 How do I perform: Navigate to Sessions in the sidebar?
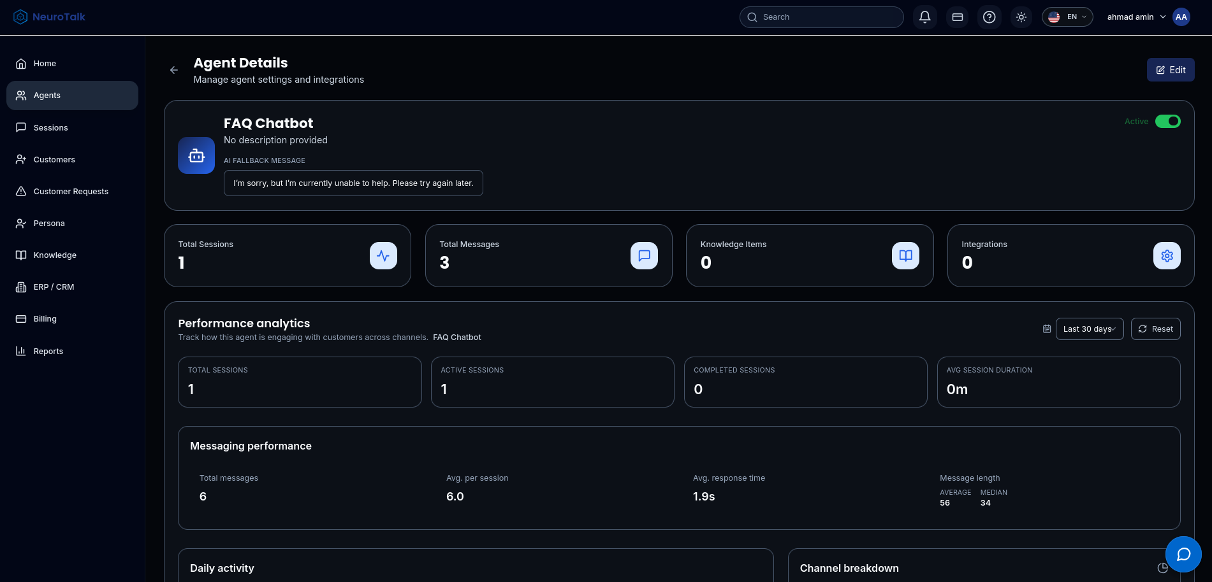coord(50,128)
